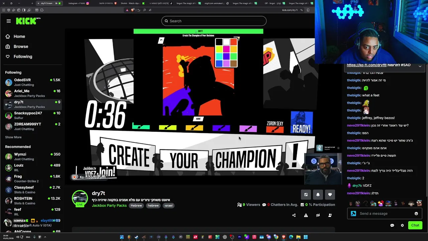Pick the white swatch in the game color palette
Image resolution: width=428 pixels, height=241 pixels.
[x=226, y=42]
